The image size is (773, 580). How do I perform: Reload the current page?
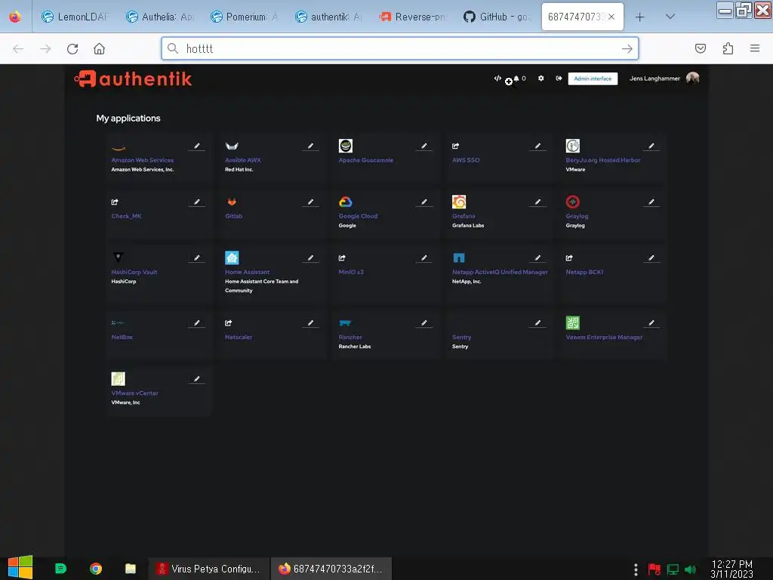click(72, 48)
